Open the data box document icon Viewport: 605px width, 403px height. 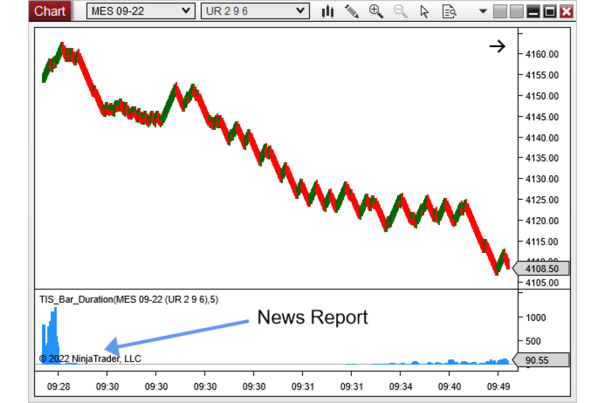(449, 12)
